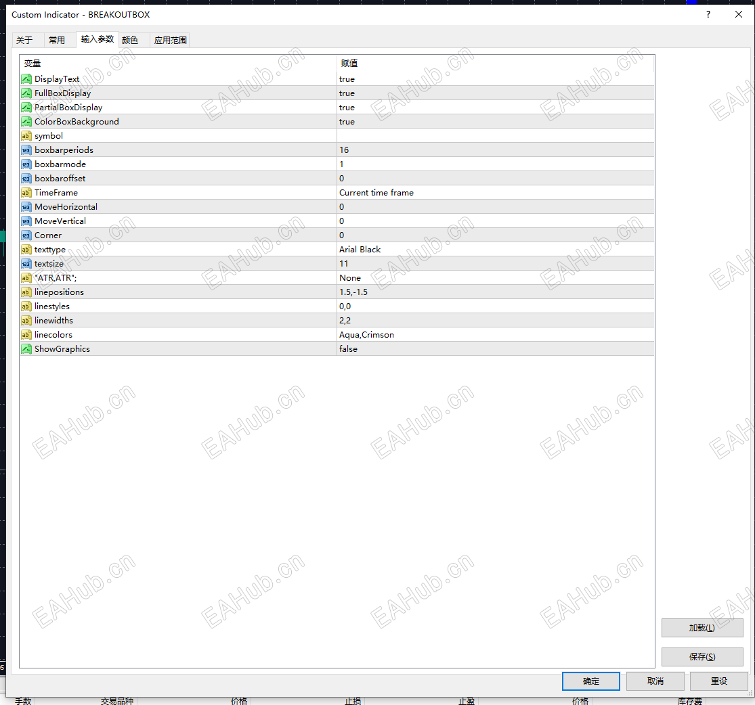Click the ColorBoxBackground boolean type icon
The height and width of the screenshot is (705, 755).
point(26,121)
